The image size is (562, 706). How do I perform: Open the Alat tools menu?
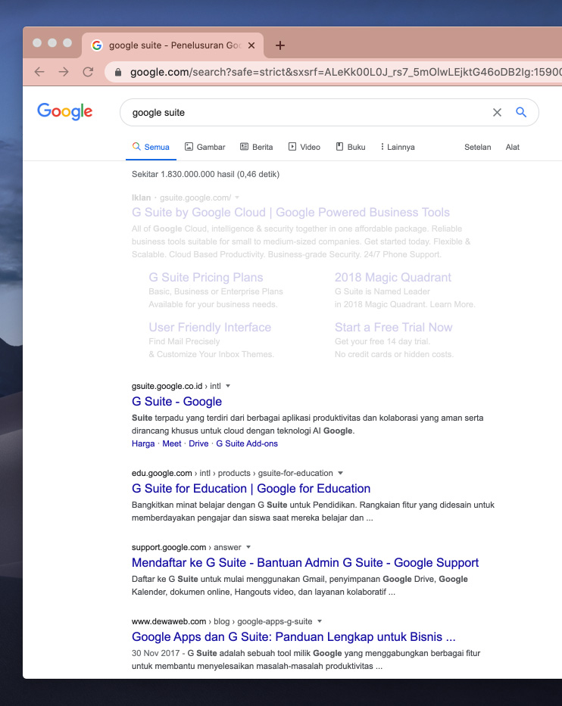513,147
